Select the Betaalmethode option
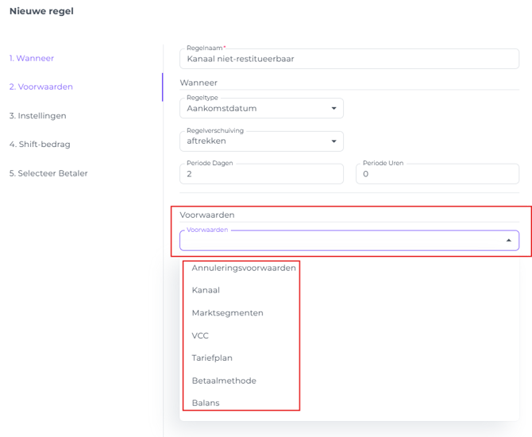The image size is (532, 437). [x=224, y=381]
